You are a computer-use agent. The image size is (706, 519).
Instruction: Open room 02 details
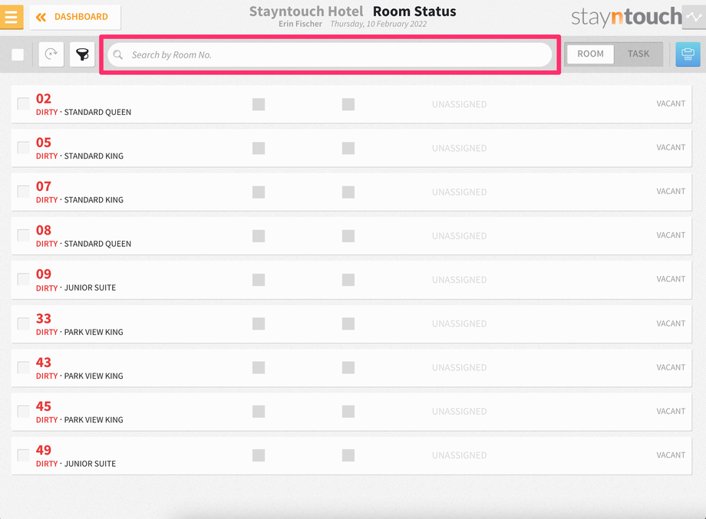coord(351,104)
